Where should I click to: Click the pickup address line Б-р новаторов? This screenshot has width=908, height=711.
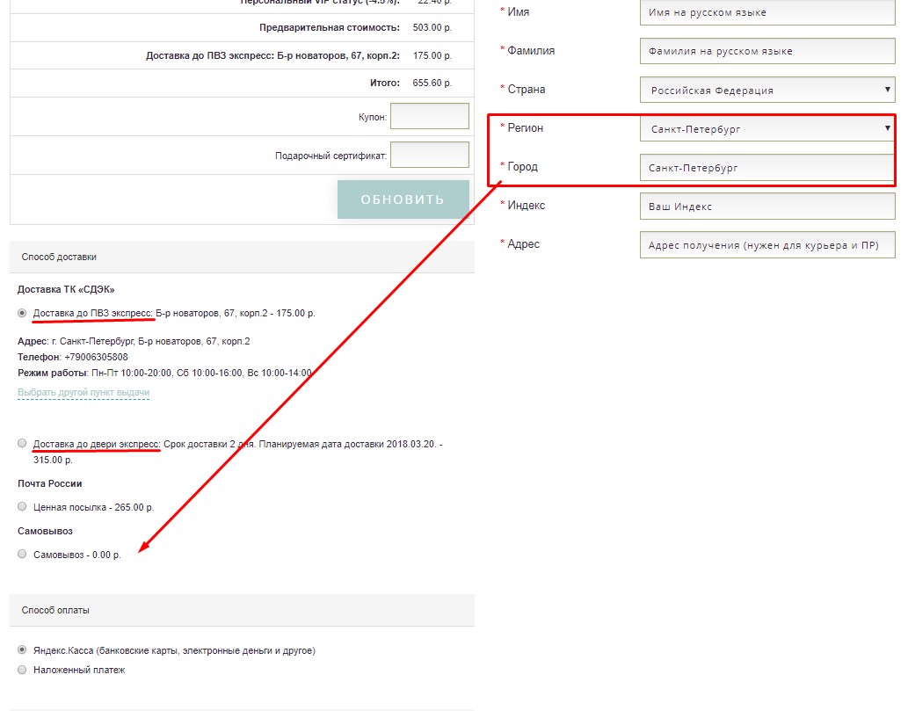click(134, 341)
